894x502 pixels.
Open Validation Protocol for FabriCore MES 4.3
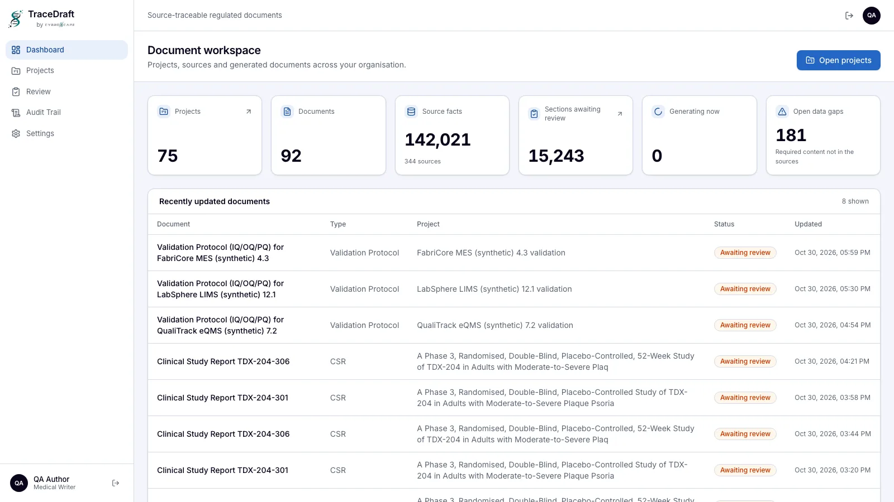[x=220, y=253]
